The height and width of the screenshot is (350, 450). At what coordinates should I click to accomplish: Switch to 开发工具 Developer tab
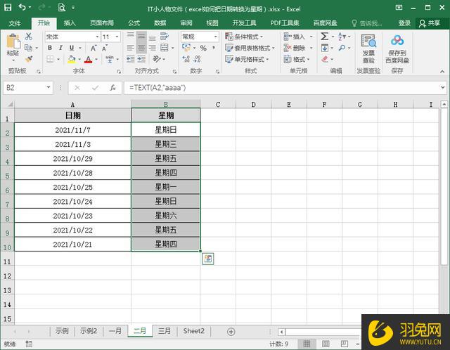(x=244, y=23)
